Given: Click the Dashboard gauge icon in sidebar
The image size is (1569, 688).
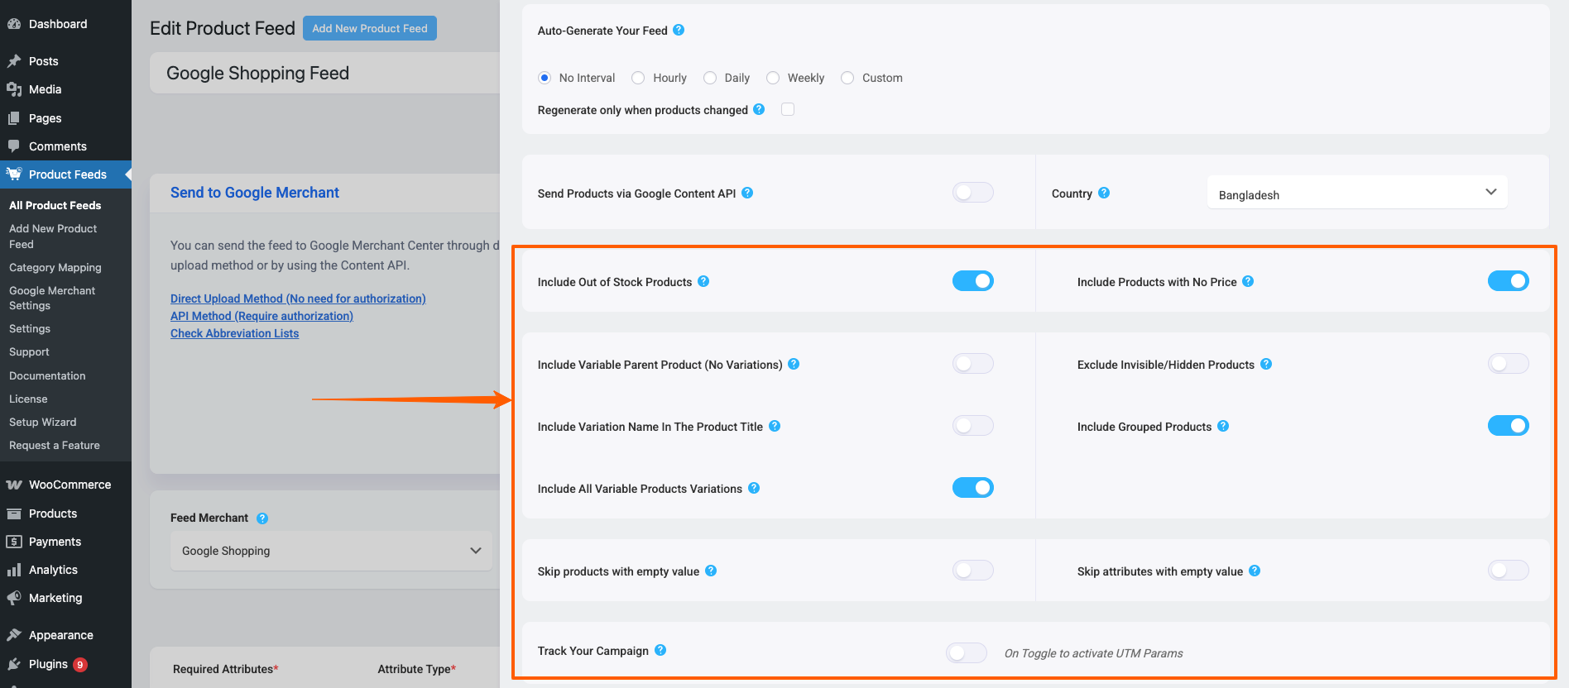Looking at the screenshot, I should pyautogui.click(x=14, y=24).
